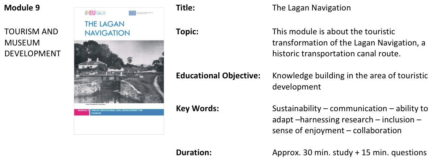Click the TOURISM AND MUSEUM DEVELOPMENT text

(x=33, y=43)
